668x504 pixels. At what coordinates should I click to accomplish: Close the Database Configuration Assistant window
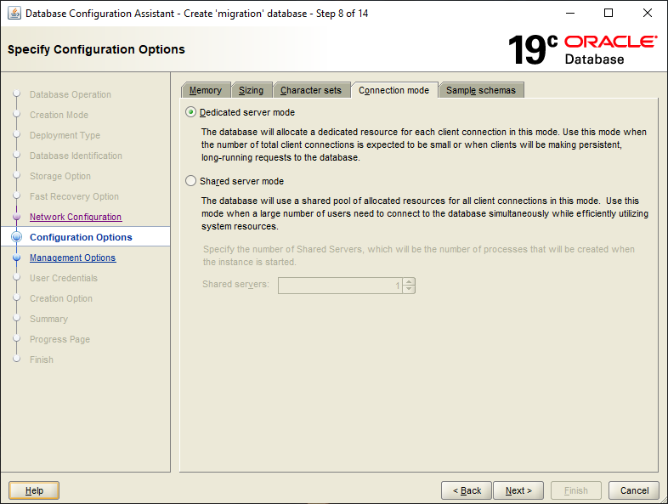pyautogui.click(x=647, y=14)
